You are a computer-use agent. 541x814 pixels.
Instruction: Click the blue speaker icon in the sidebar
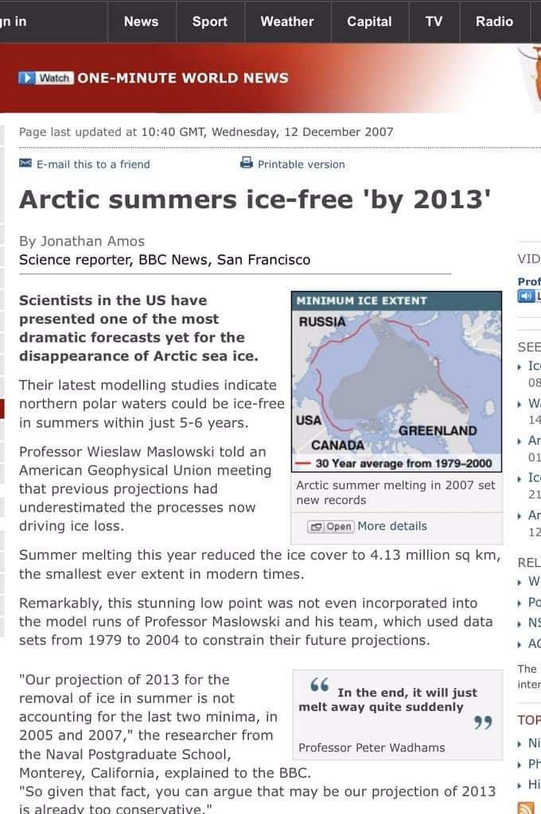[525, 297]
